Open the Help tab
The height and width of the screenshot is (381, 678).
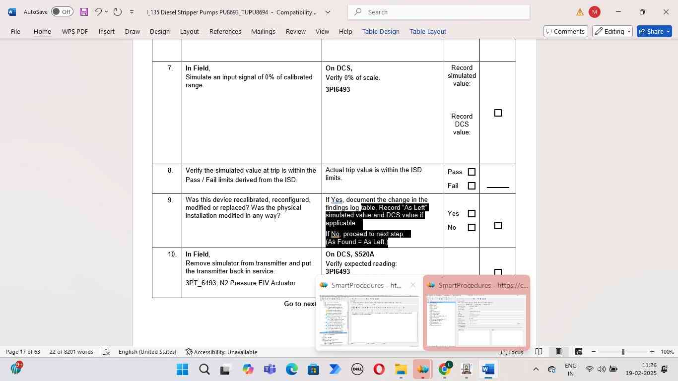(345, 31)
